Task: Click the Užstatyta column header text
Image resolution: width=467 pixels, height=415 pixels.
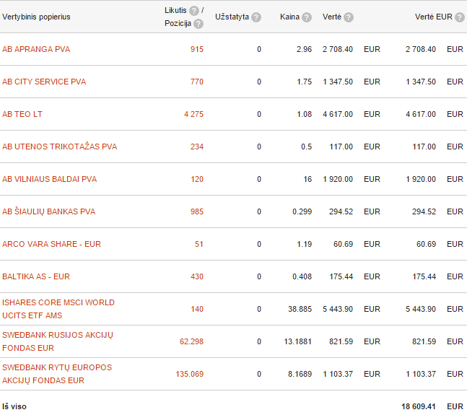Action: pos(232,17)
